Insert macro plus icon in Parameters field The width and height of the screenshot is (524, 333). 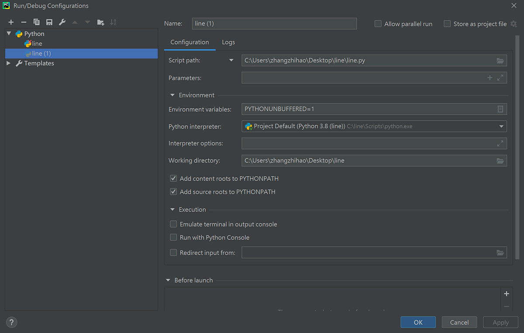(x=490, y=78)
